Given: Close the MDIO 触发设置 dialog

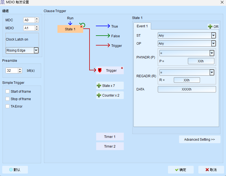Looking at the screenshot, I should pos(222,2).
